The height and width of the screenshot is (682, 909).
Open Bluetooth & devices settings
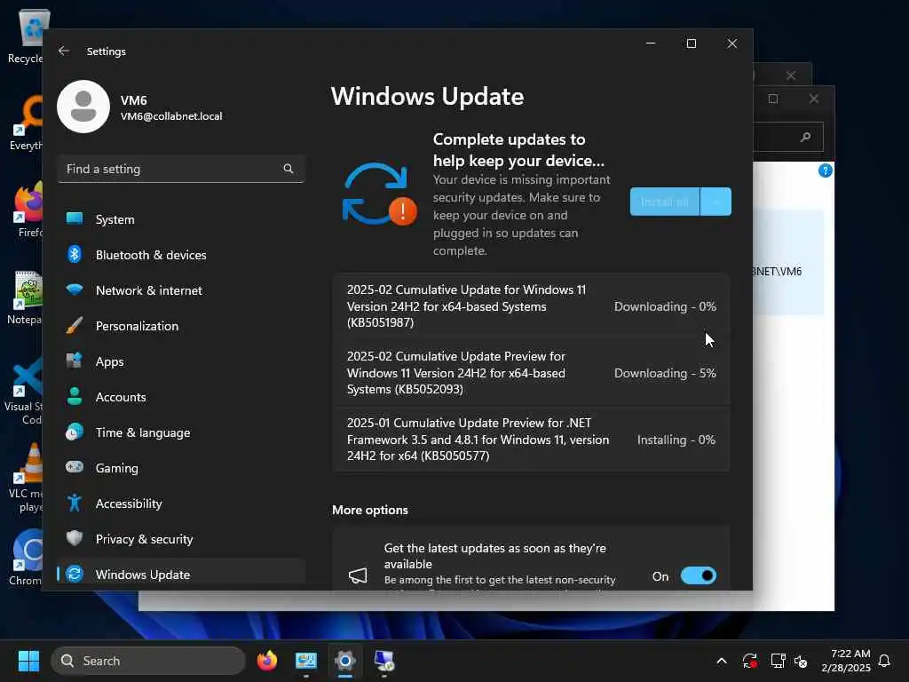tap(181, 255)
